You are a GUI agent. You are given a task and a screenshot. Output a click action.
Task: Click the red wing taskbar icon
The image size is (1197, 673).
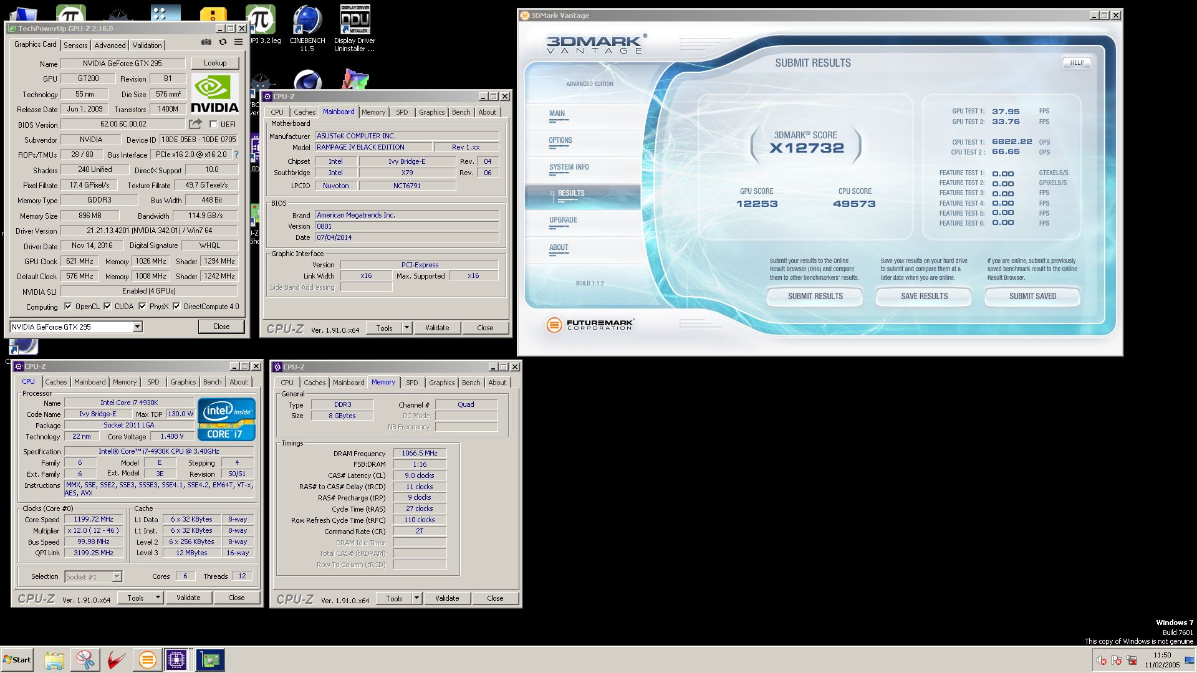pyautogui.click(x=117, y=660)
